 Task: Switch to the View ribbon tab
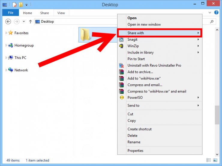pos(61,13)
